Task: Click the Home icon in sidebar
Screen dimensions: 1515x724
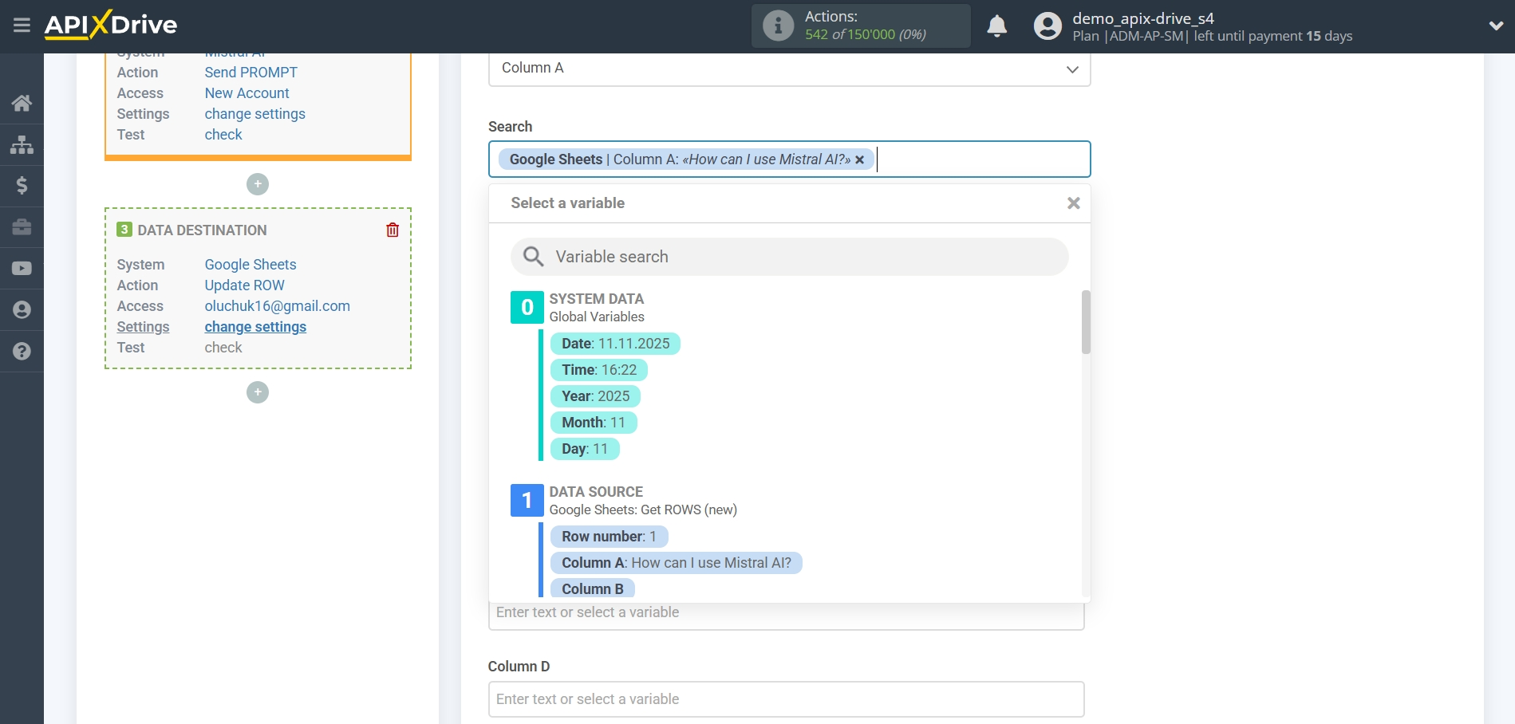Action: 22,103
